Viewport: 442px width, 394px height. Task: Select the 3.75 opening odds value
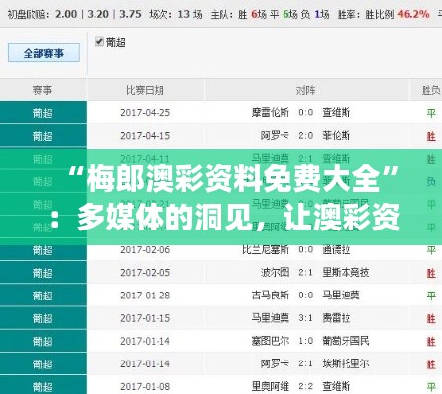(x=130, y=14)
